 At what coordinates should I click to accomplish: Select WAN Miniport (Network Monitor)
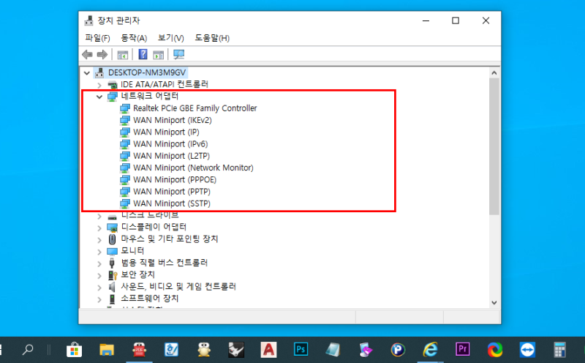point(193,168)
